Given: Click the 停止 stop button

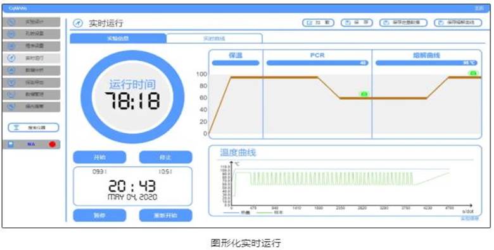Looking at the screenshot, I should tap(165, 157).
